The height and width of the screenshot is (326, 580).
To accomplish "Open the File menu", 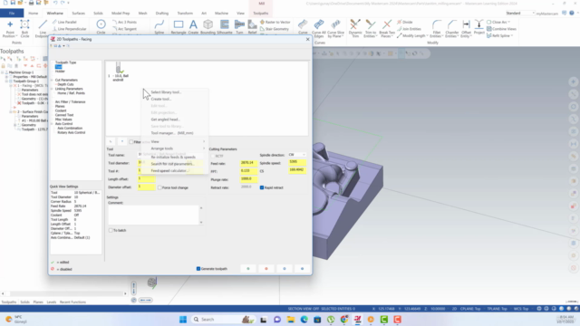I will (x=12, y=14).
